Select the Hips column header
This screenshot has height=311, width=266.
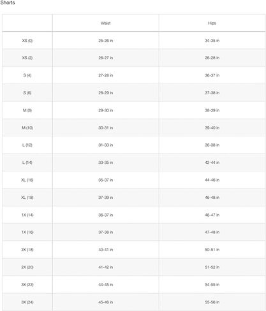point(212,23)
